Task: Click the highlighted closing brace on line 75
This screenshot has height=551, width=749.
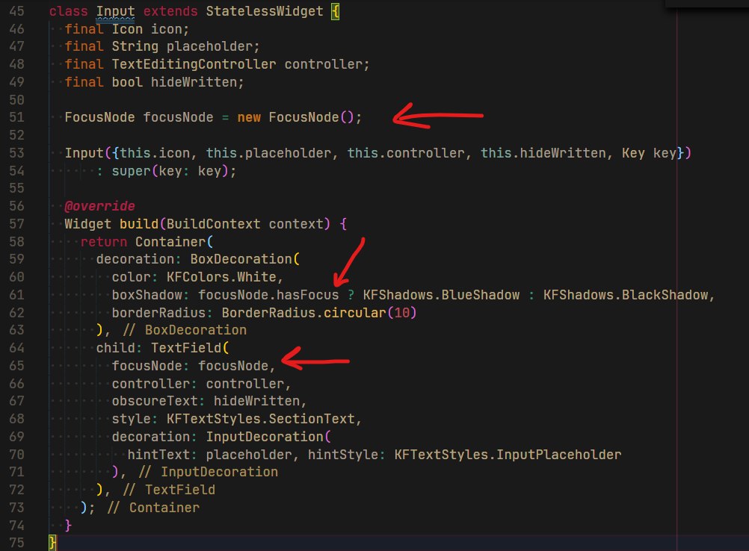Action: [x=52, y=543]
